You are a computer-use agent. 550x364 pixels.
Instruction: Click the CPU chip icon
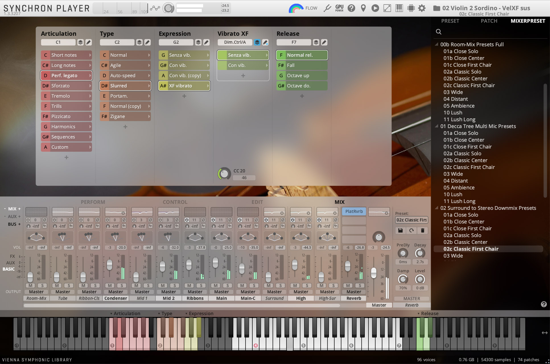(x=411, y=8)
